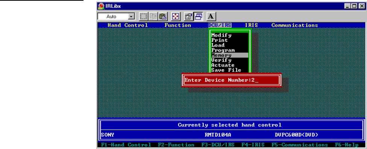This screenshot has width=367, height=149.
Task: Click the IRLibx title bar app icon
Action: (x=101, y=6)
